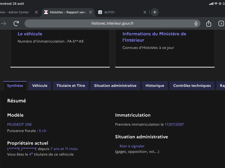Image resolution: width=225 pixels, height=168 pixels.
Task: Open a new browser tab with plus
Action: [155, 12]
